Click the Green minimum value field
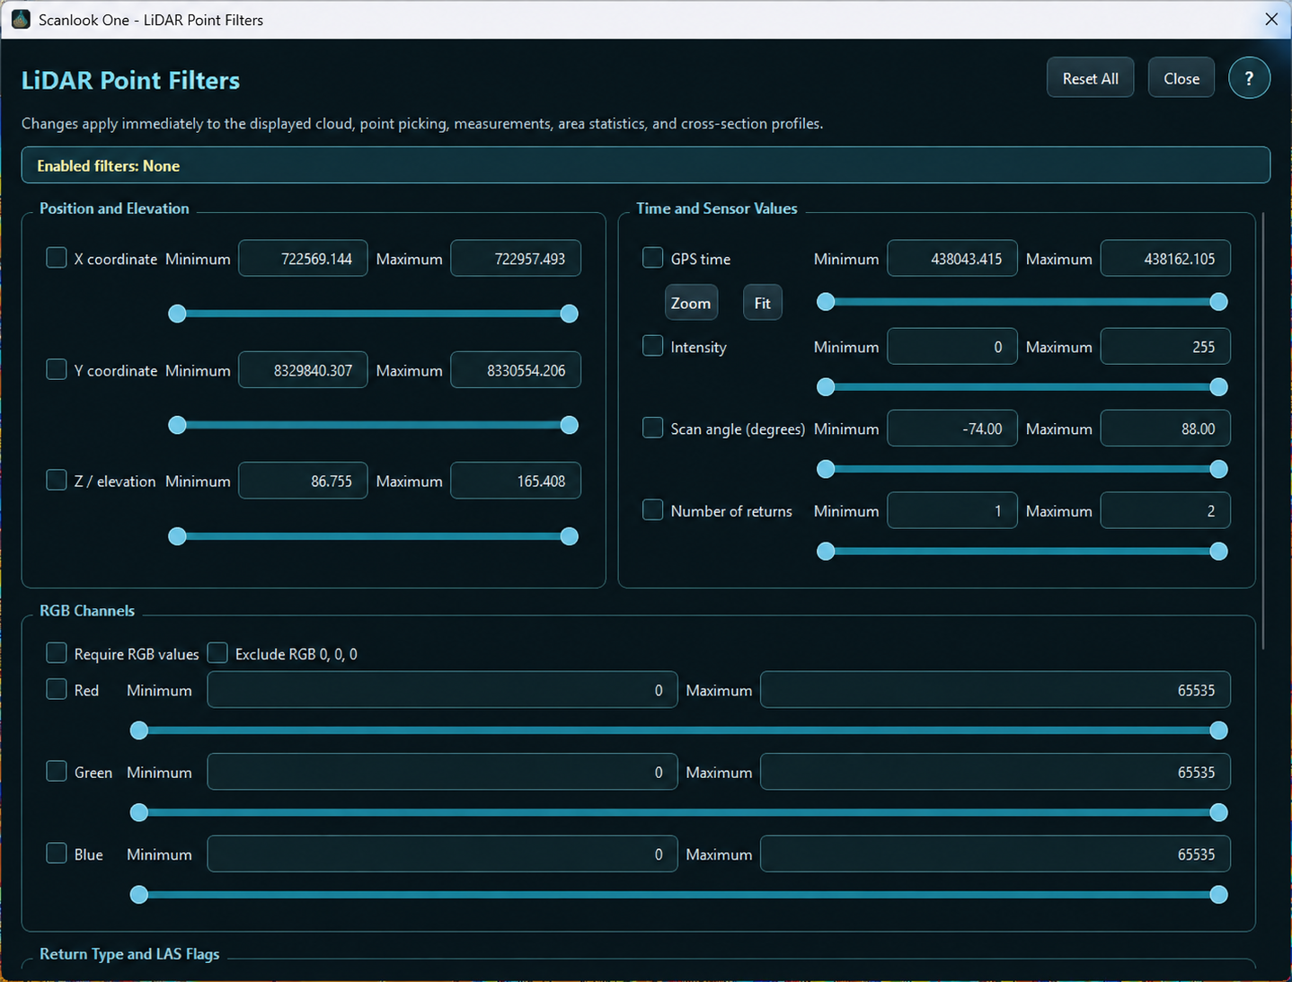 pos(442,771)
